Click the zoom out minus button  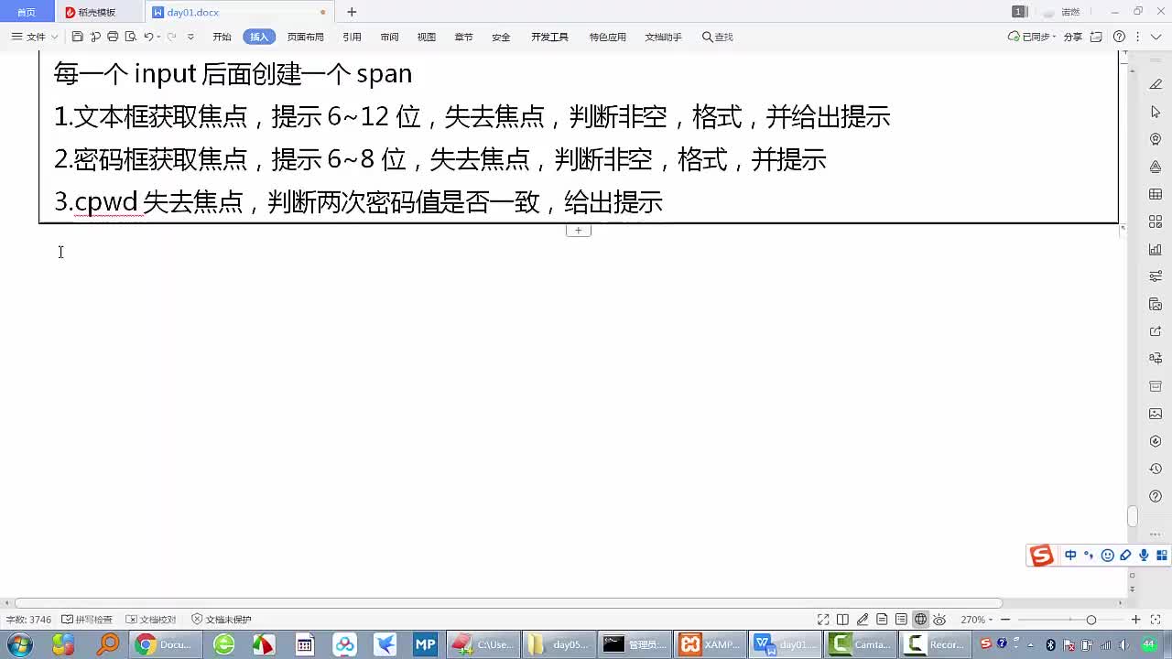(1005, 620)
